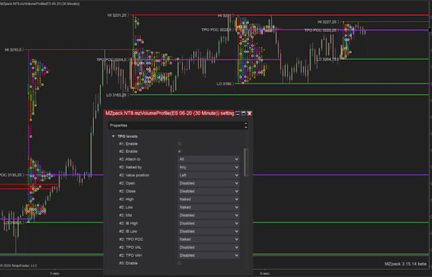Open the #2: IB High dropdown

(208, 223)
